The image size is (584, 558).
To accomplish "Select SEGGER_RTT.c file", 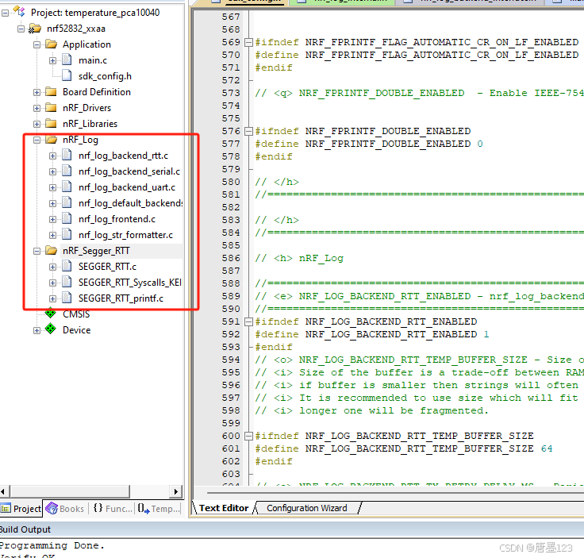I will coord(107,267).
